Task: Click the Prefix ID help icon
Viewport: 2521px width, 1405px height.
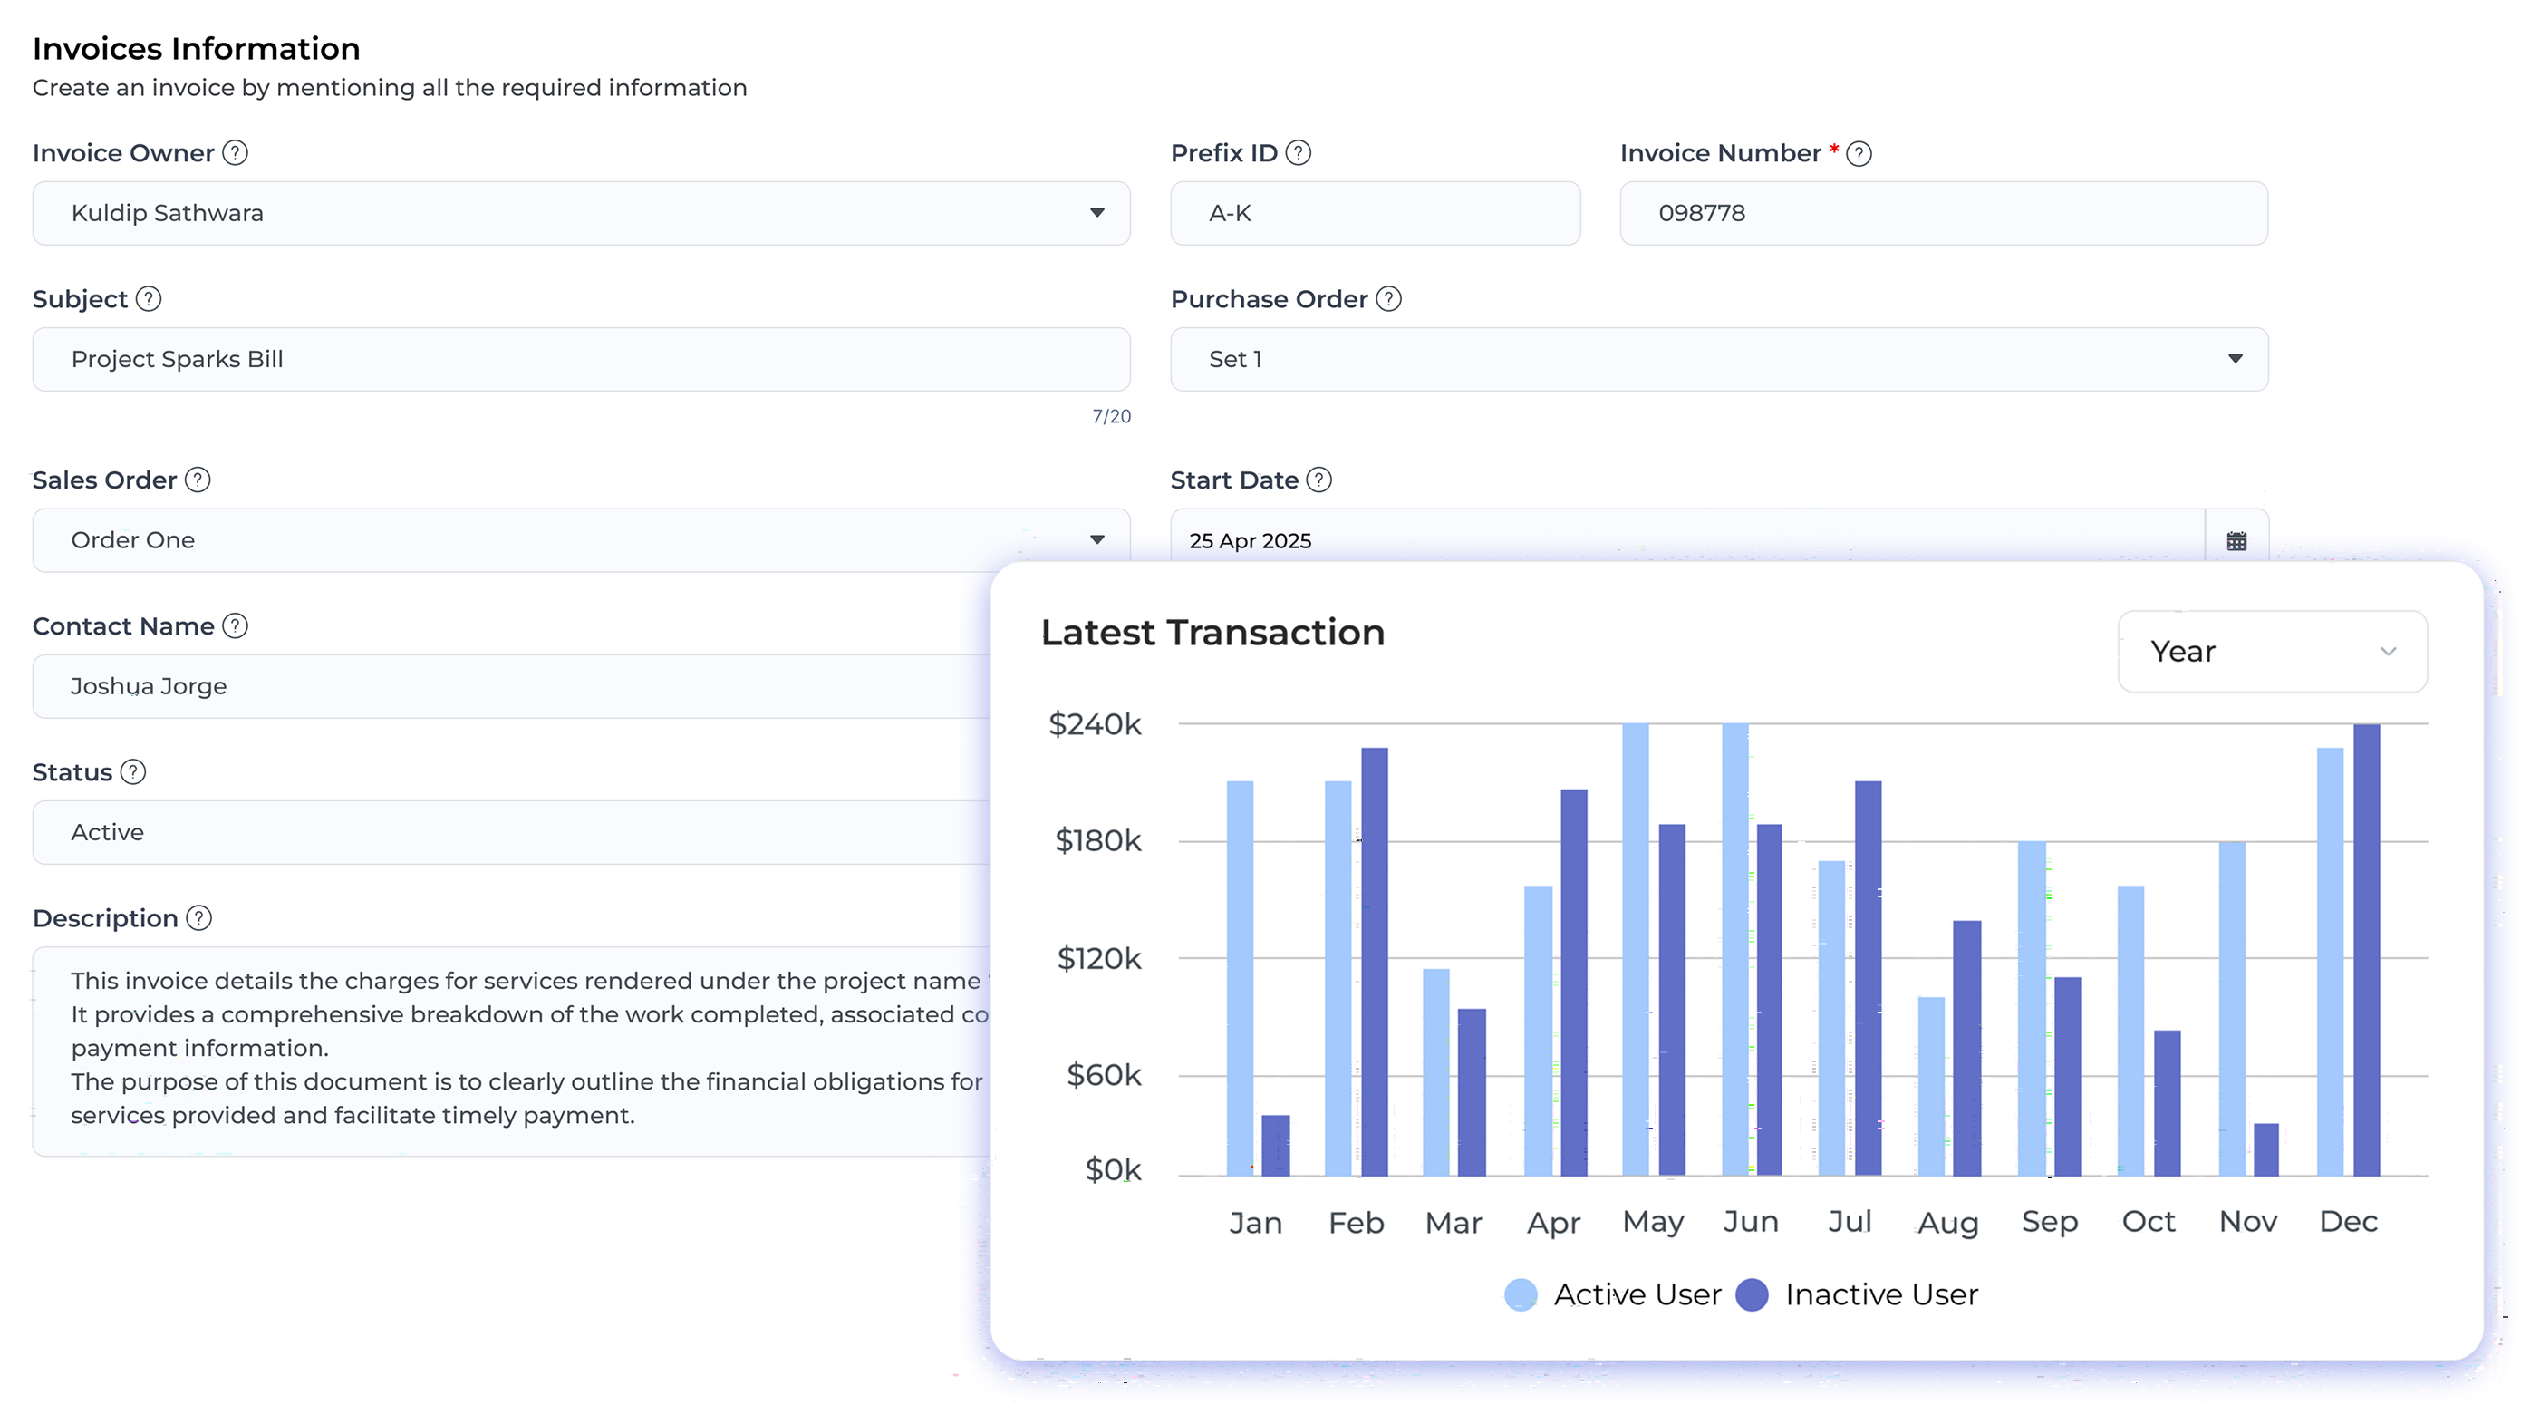Action: click(1297, 151)
